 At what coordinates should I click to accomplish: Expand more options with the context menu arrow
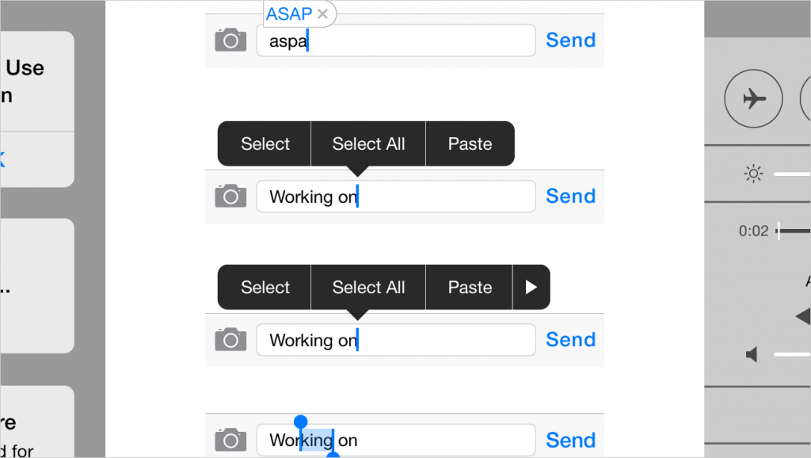(x=531, y=287)
